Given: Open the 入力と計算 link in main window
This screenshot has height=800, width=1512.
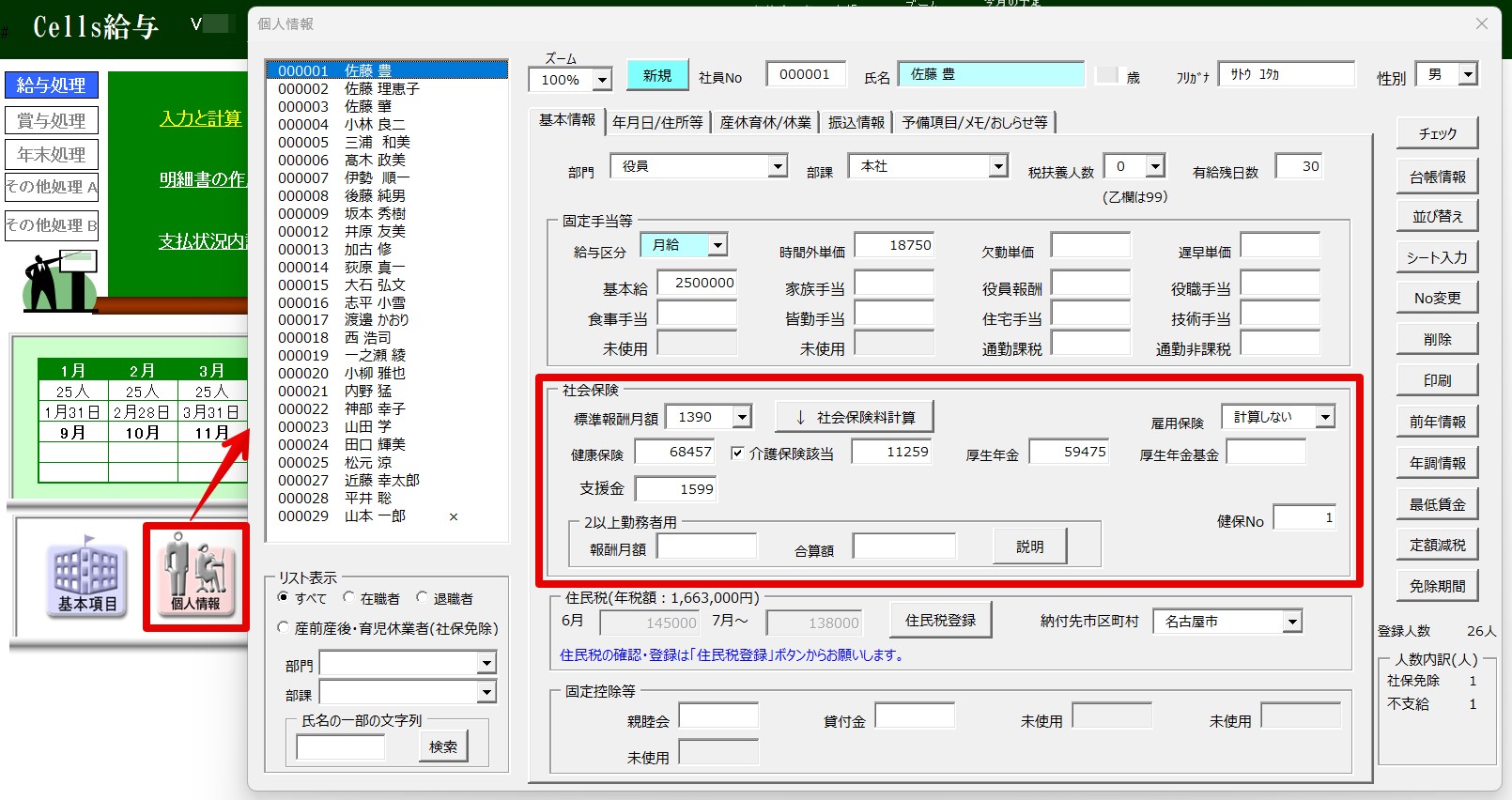Looking at the screenshot, I should 200,118.
